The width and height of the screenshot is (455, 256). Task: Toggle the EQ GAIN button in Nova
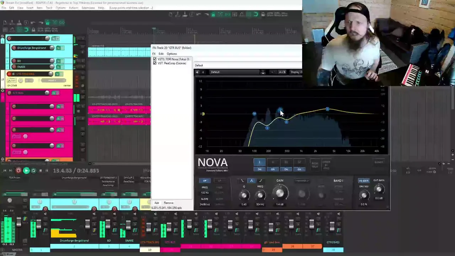pos(364,181)
